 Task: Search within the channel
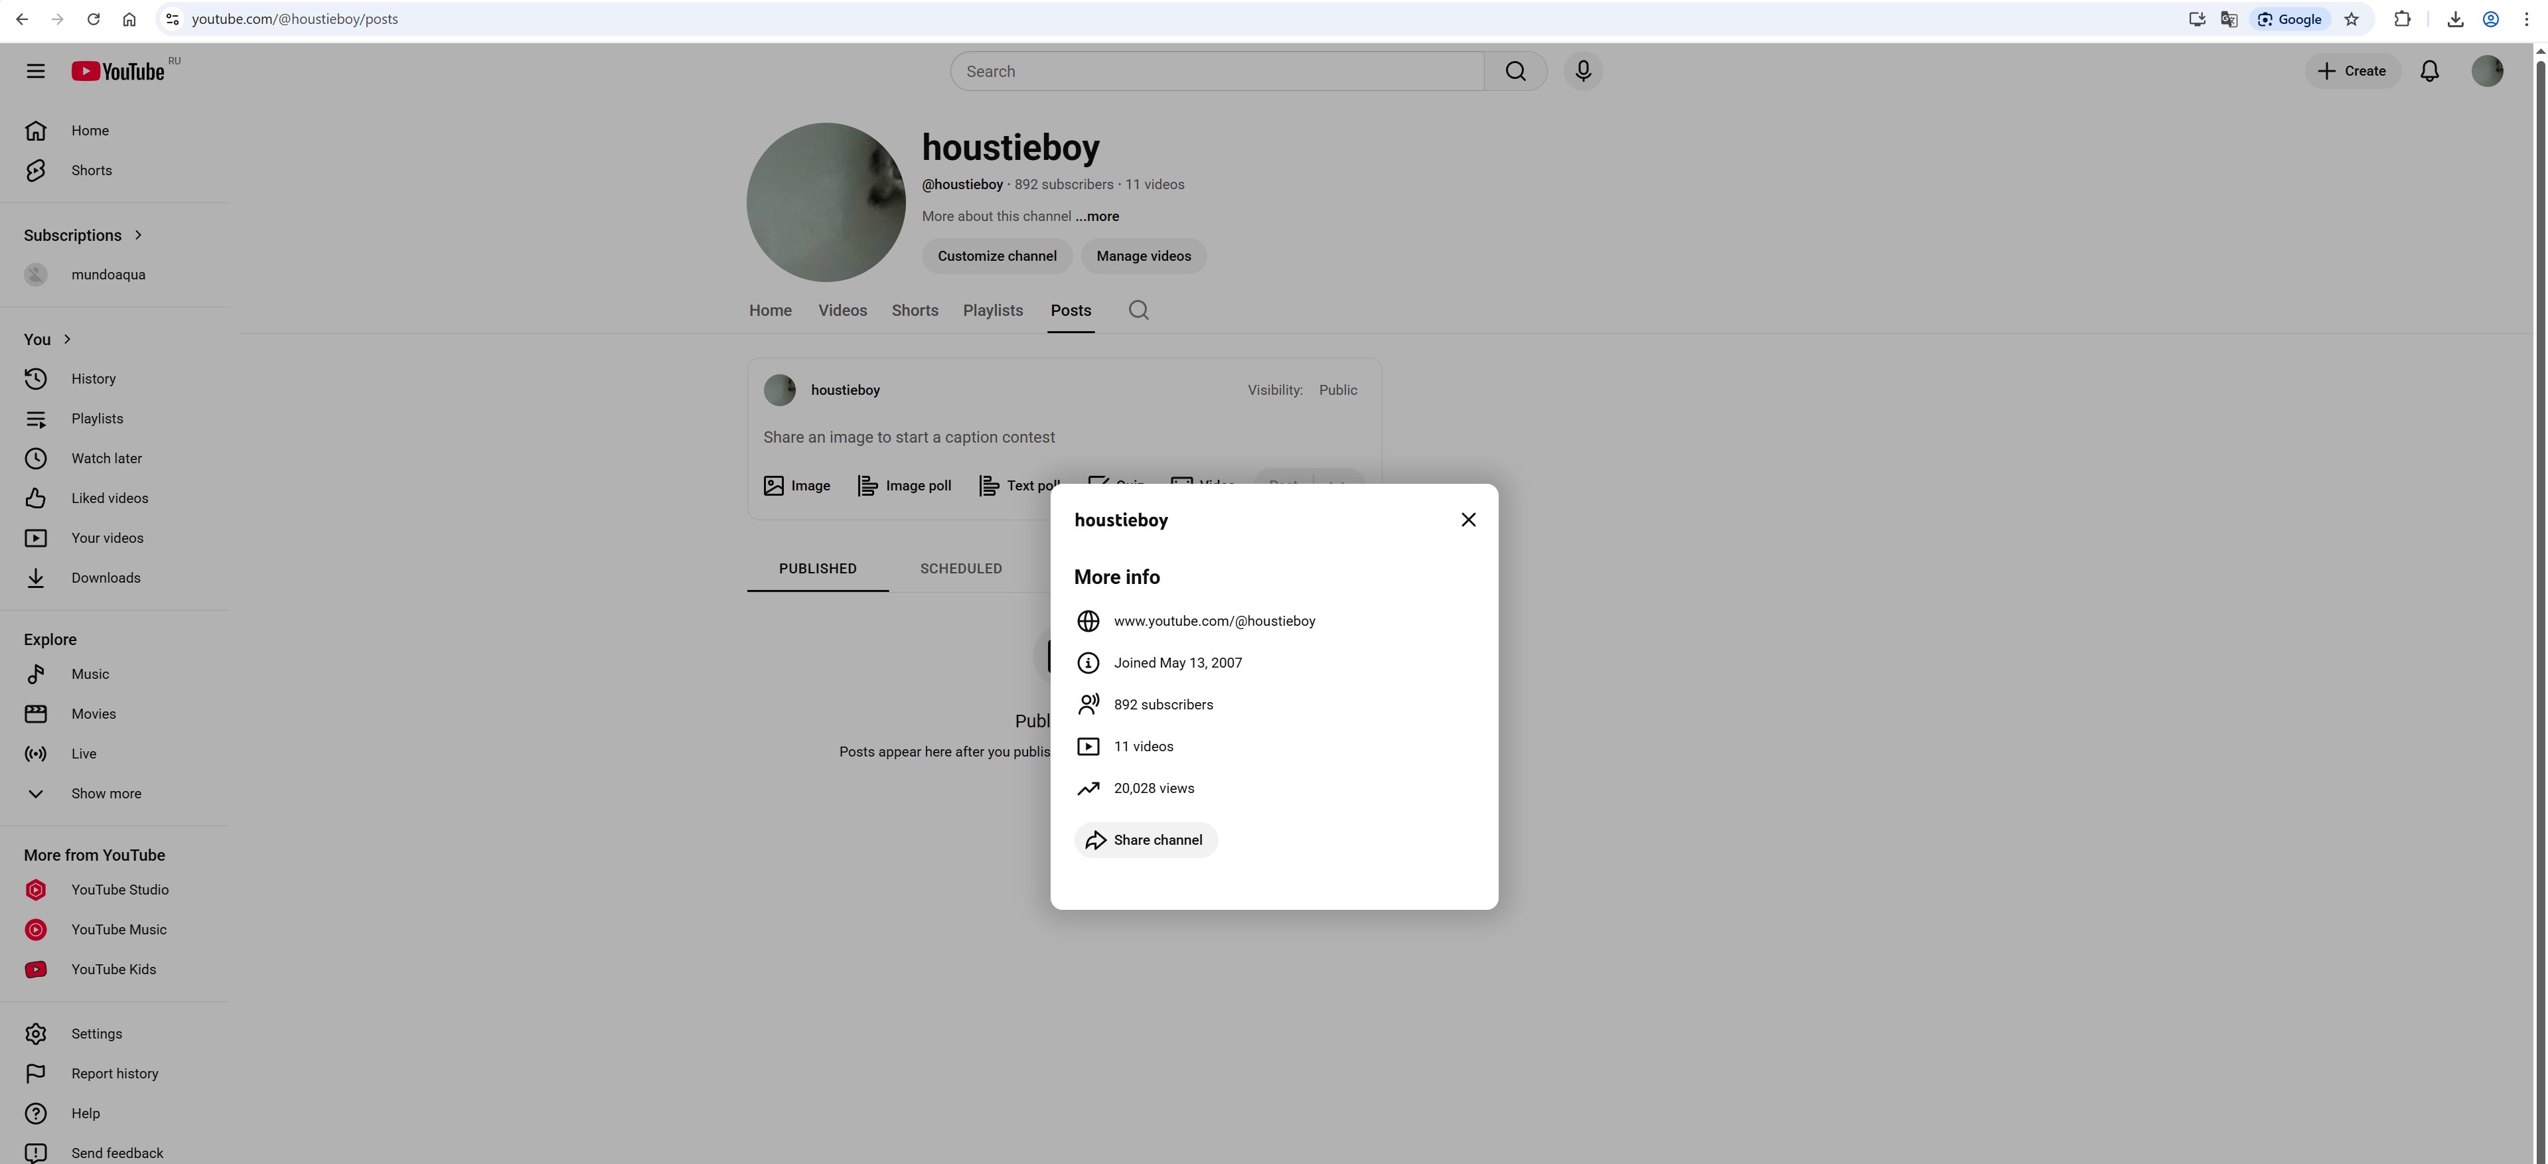[1138, 311]
